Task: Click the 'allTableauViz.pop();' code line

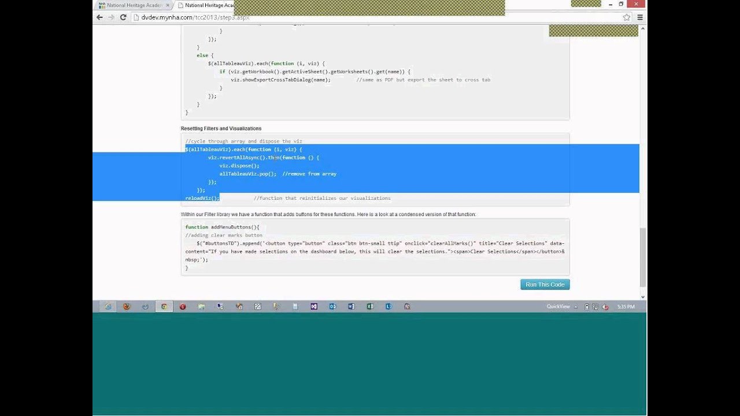Action: [248, 174]
